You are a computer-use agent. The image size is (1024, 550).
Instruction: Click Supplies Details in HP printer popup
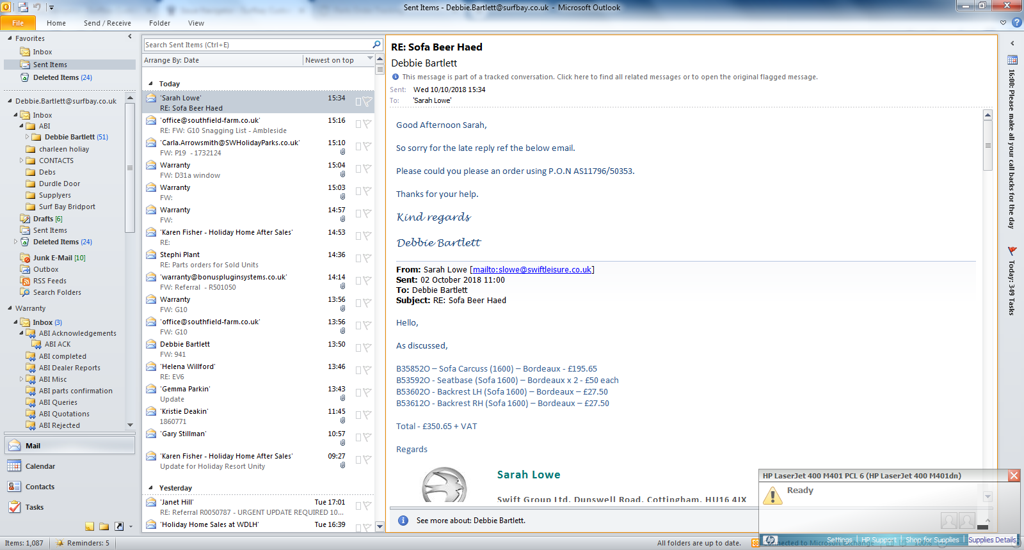(x=991, y=540)
